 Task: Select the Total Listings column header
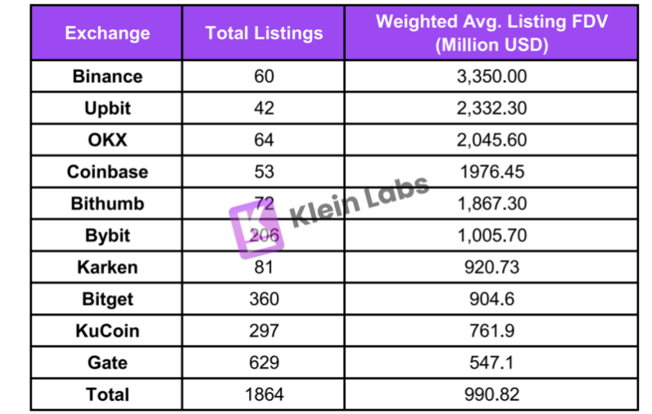(264, 34)
